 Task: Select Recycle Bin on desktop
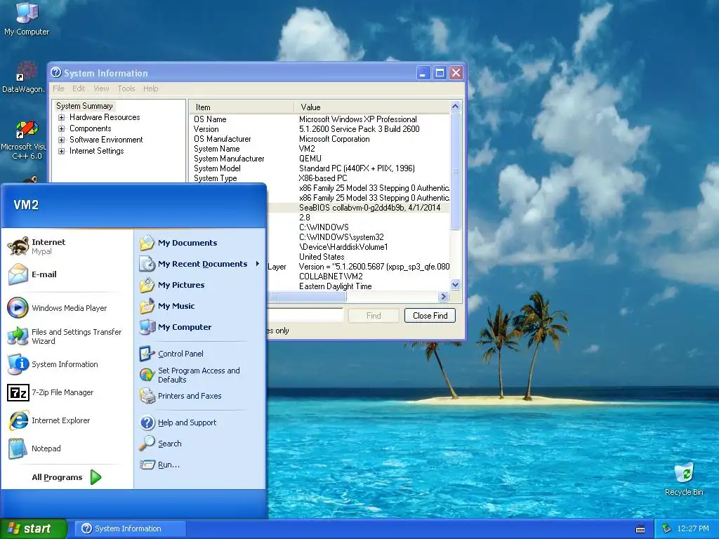(684, 479)
